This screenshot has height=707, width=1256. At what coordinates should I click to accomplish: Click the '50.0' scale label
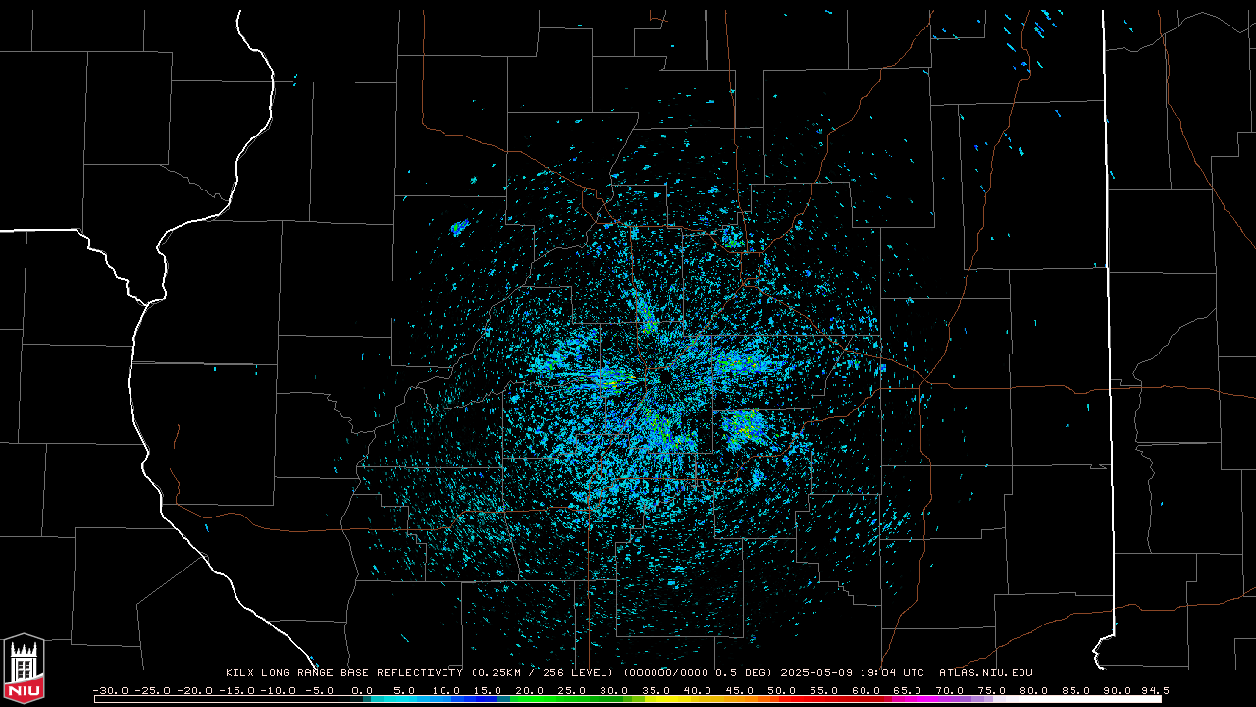coord(781,690)
